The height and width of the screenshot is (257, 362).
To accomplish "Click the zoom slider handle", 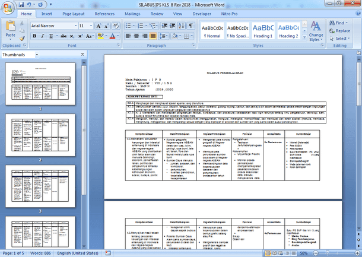I will coord(327,253).
